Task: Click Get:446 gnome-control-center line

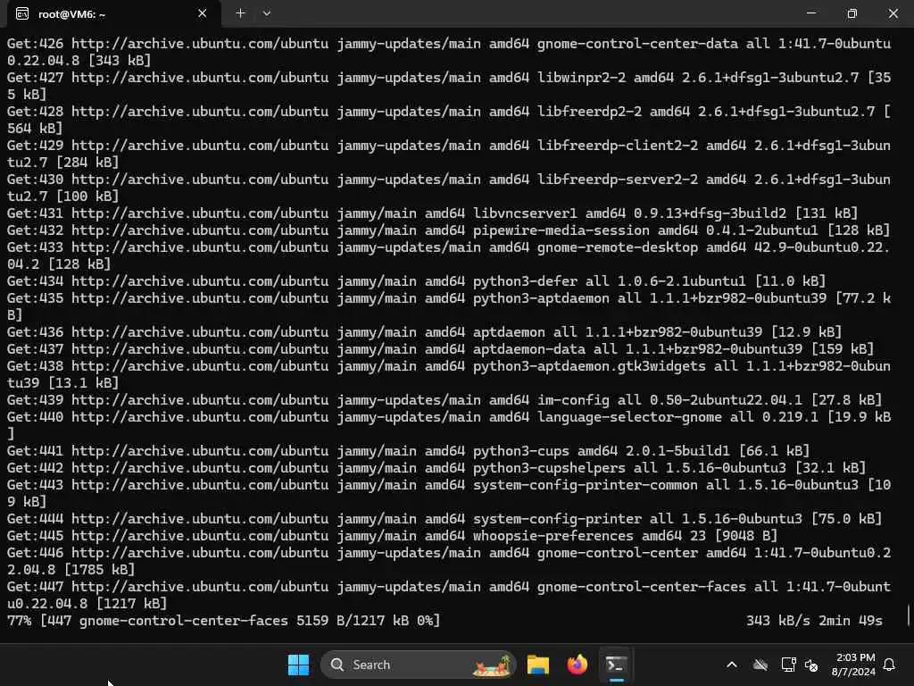Action: tap(449, 561)
